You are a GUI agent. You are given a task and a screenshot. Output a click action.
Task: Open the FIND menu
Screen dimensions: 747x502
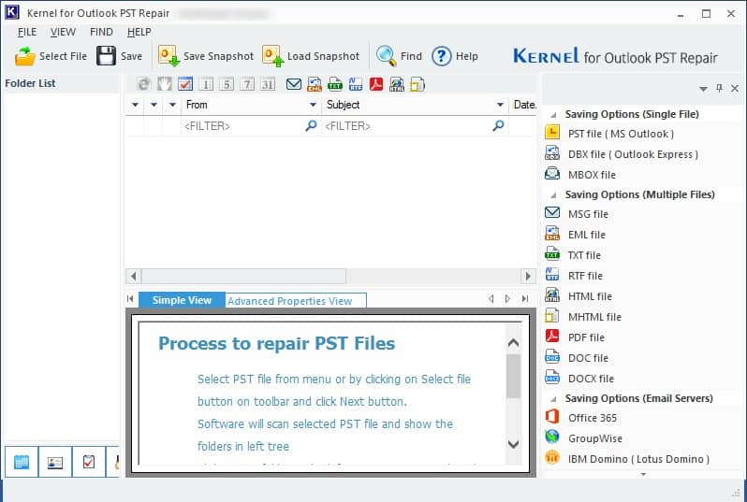tap(101, 32)
